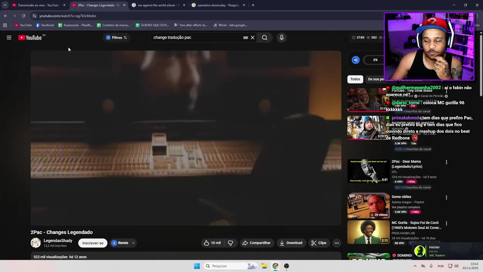The height and width of the screenshot is (272, 483).
Task: Open LegendasShady channel avatar
Action: click(35, 243)
